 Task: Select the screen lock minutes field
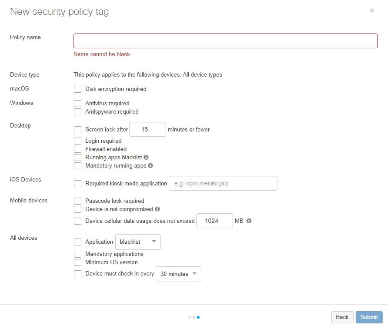pos(147,129)
